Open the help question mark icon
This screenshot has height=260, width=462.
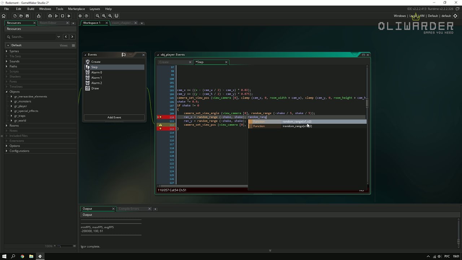(86, 16)
